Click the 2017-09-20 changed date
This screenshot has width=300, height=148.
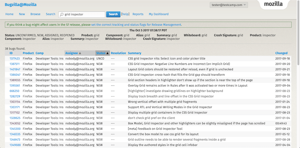(283, 64)
